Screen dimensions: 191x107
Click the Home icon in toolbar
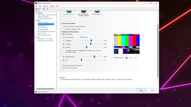[47, 9]
